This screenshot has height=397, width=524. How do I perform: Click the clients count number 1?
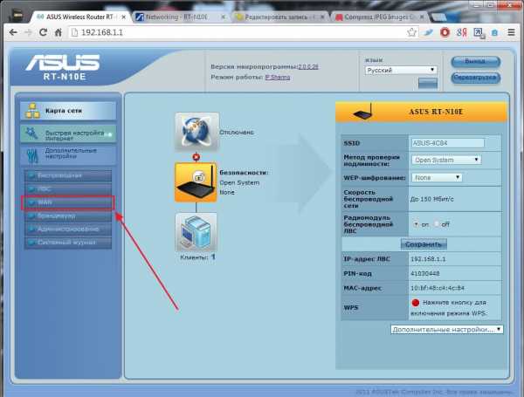click(213, 257)
